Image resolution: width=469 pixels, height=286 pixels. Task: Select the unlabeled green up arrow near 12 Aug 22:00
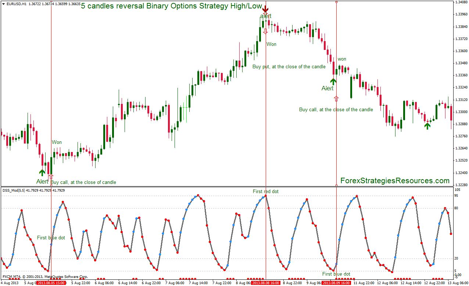pos(427,126)
